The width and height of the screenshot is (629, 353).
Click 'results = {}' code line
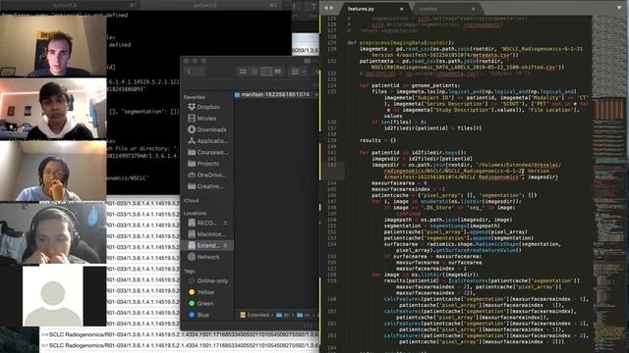[377, 140]
